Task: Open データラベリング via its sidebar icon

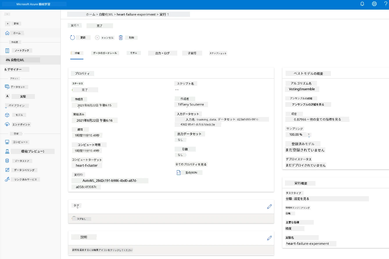Action: pyautogui.click(x=7, y=170)
